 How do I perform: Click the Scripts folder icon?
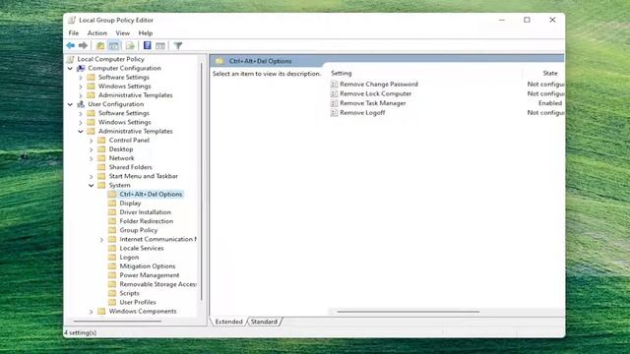pos(112,293)
